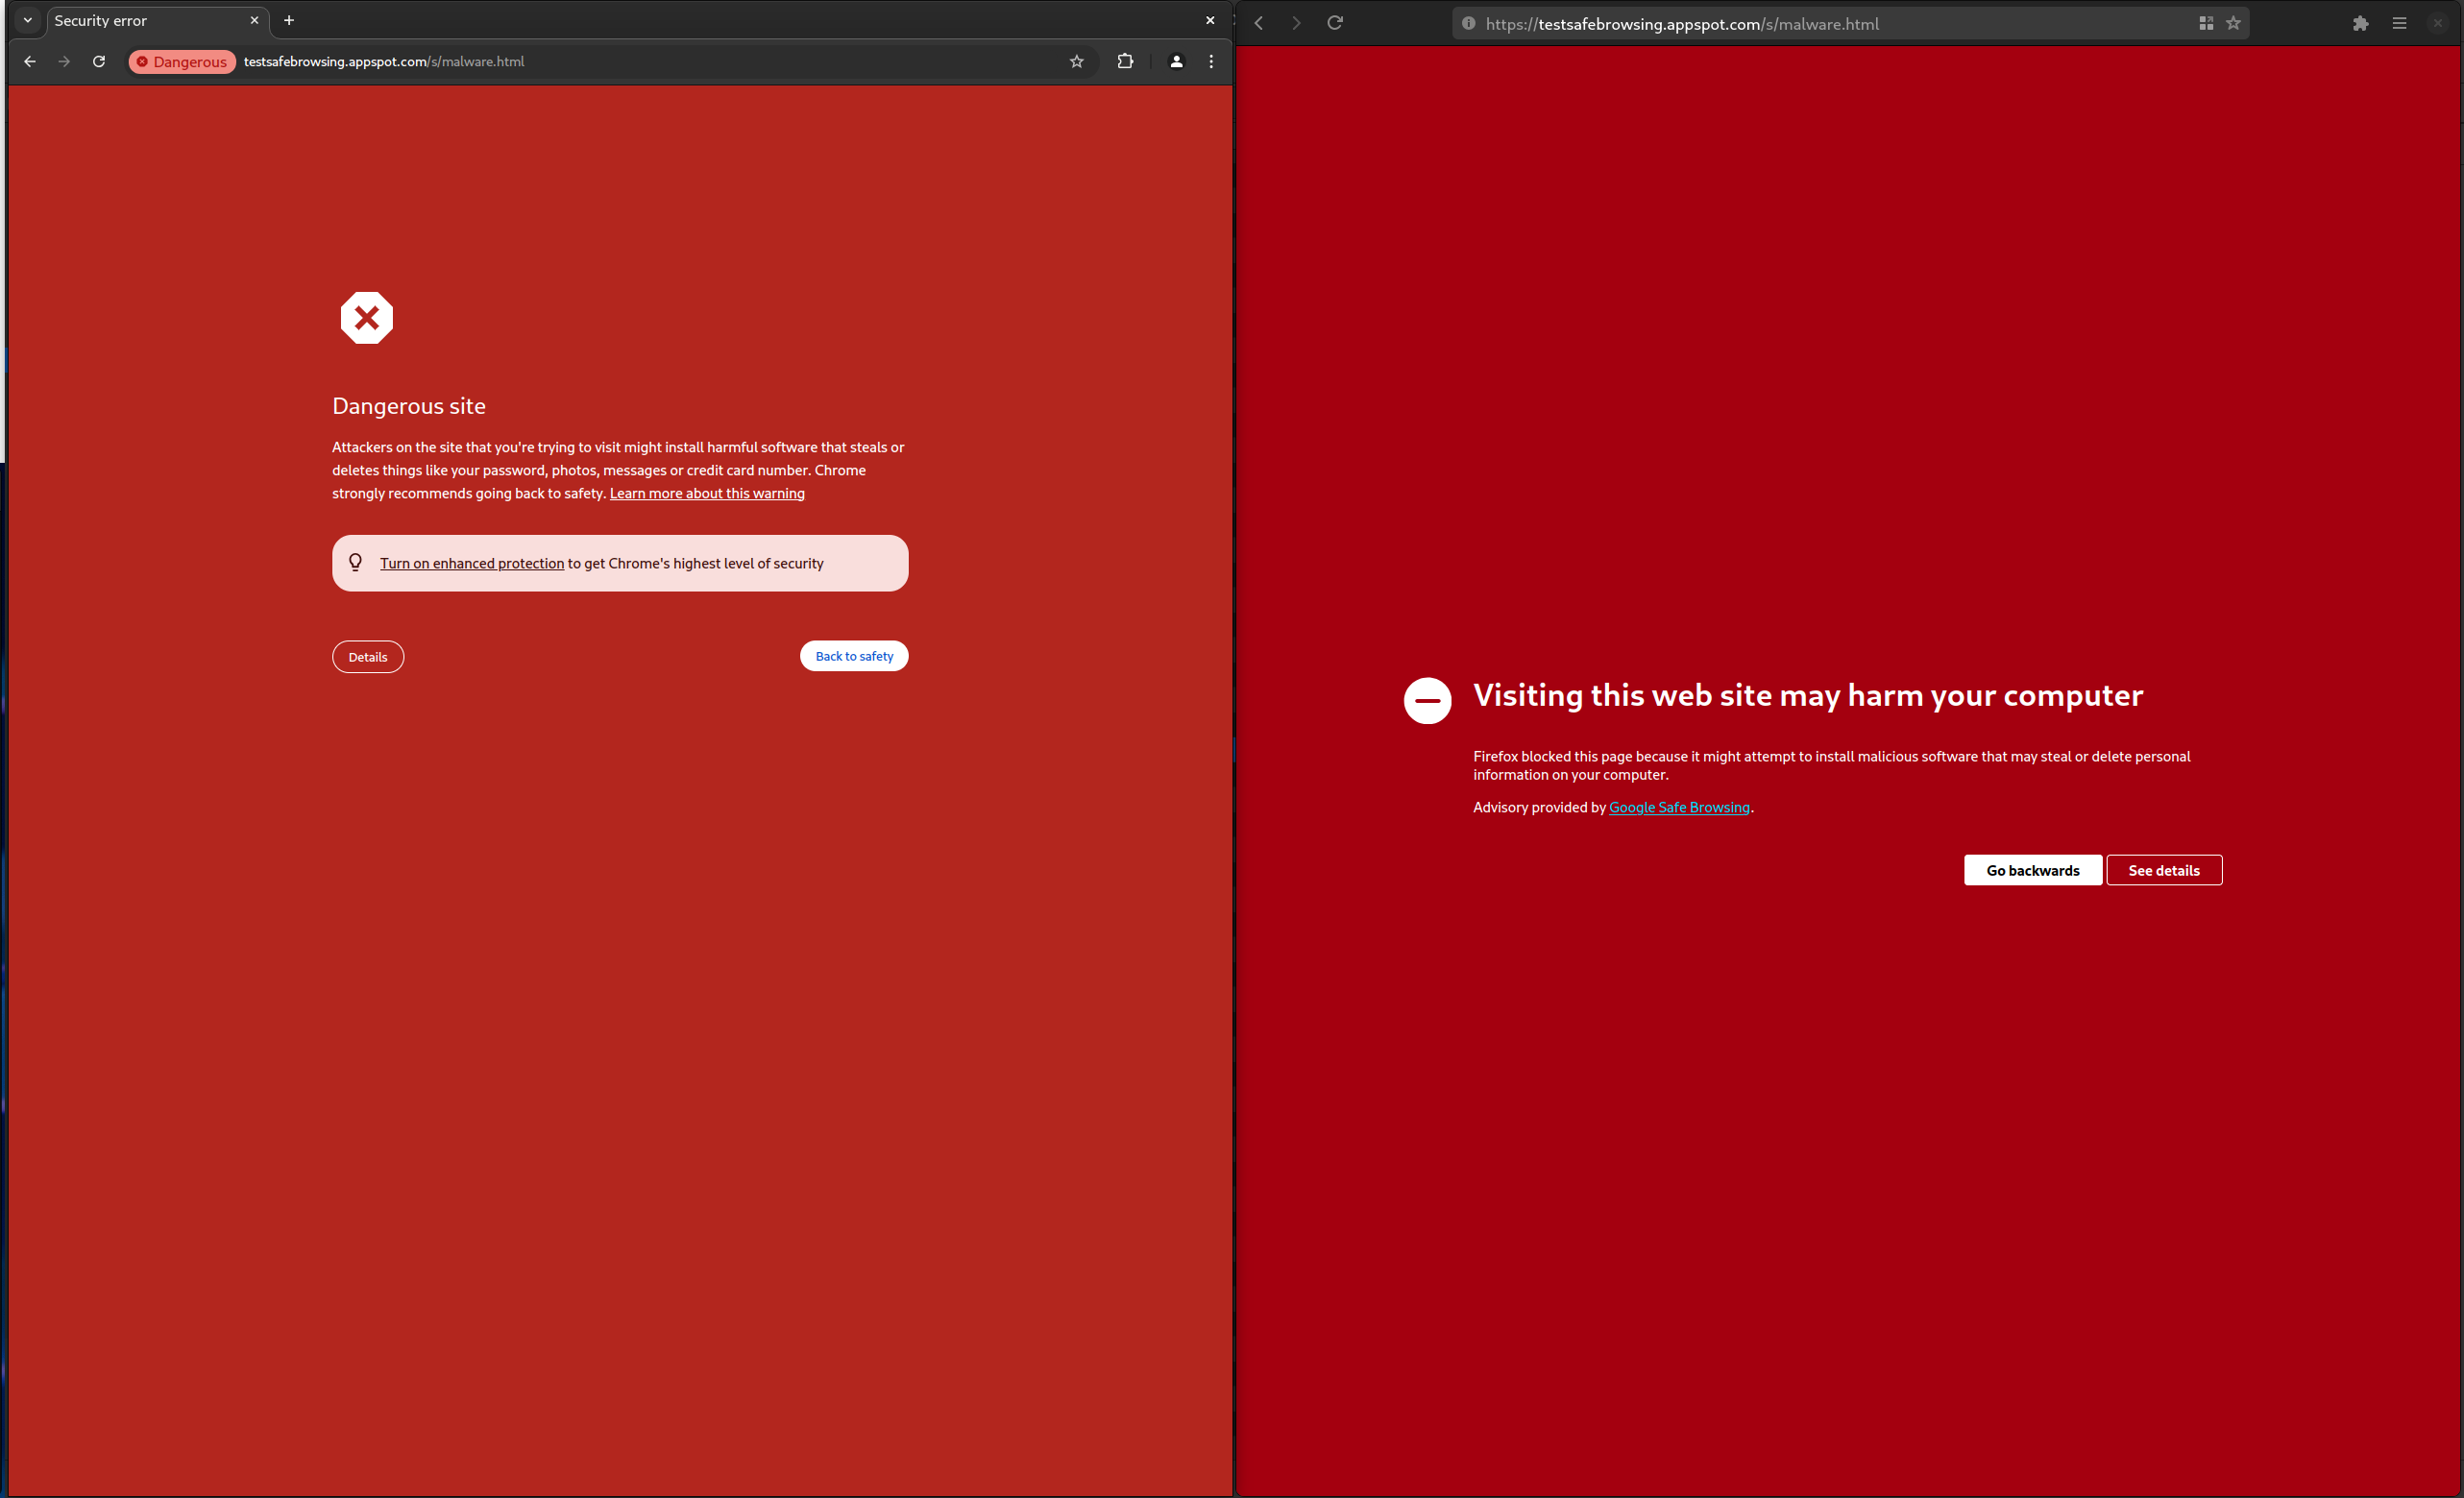
Task: Click the Dangerous site stop-sign icon
Action: pos(367,318)
